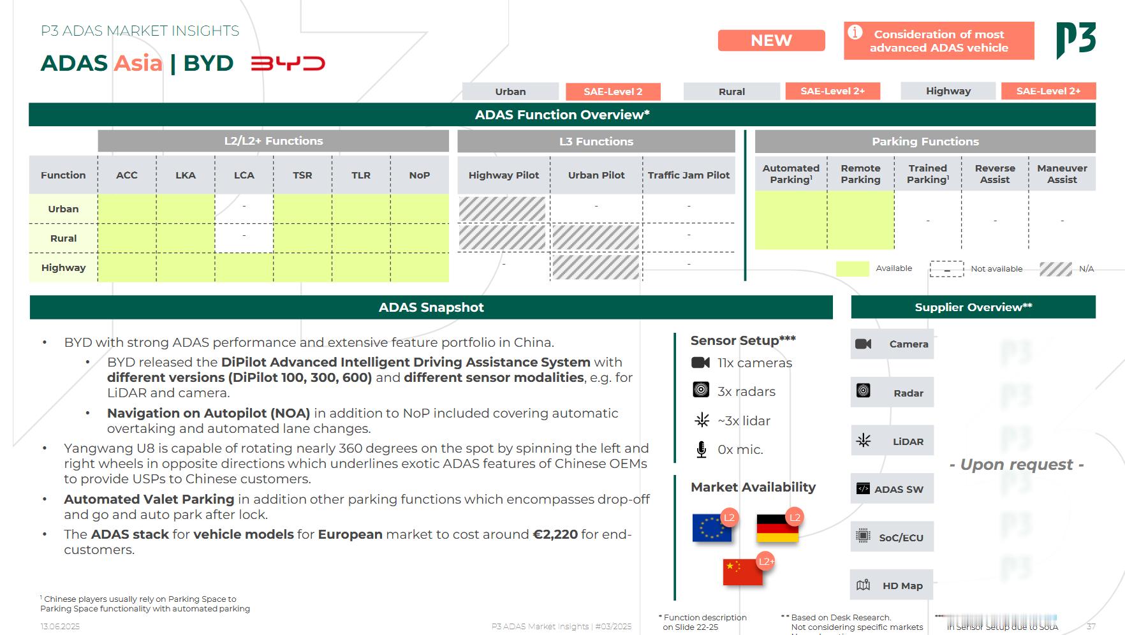Click the Consideration of most advanced ADAS vehicle banner
This screenshot has width=1125, height=635.
click(939, 41)
